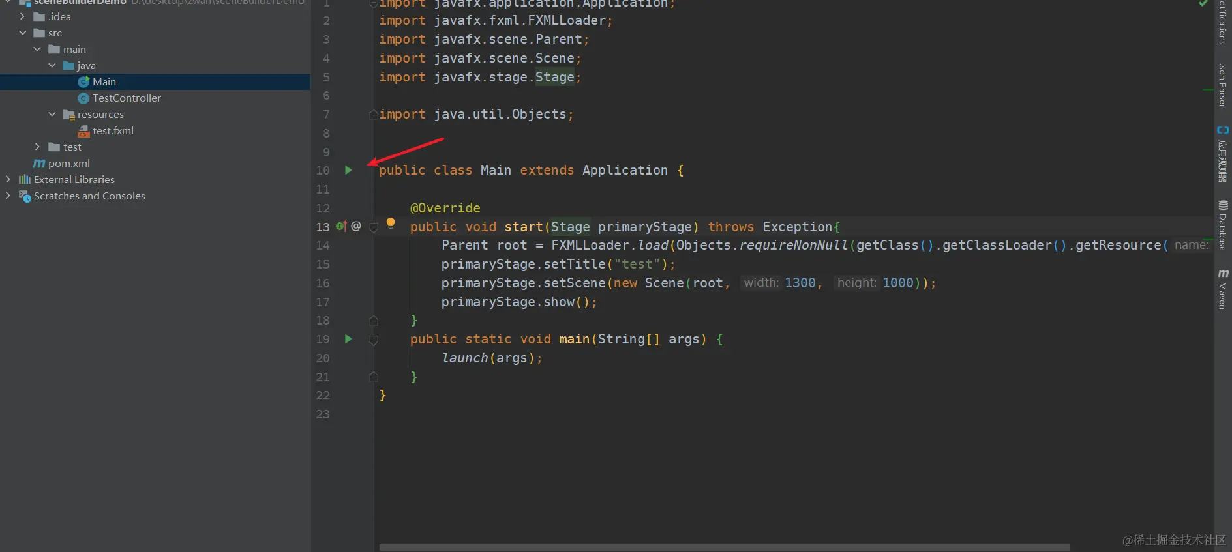Expand External Libraries node

click(8, 179)
